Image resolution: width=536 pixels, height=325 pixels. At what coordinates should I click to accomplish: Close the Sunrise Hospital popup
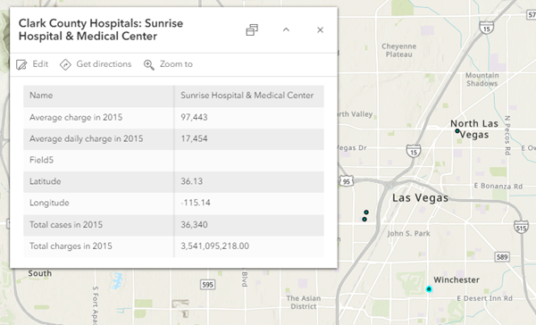(x=320, y=30)
